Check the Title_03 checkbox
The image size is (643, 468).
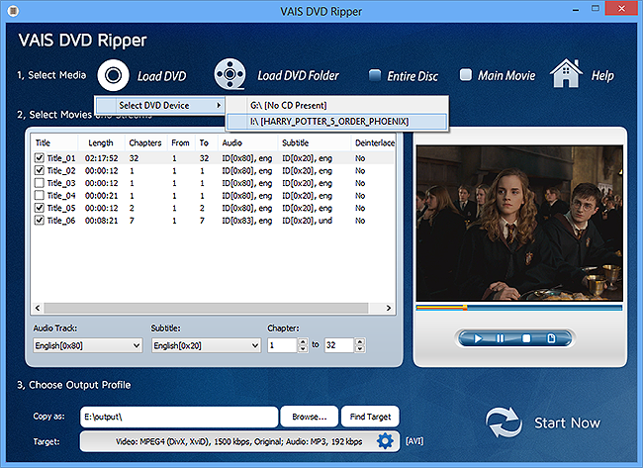40,183
